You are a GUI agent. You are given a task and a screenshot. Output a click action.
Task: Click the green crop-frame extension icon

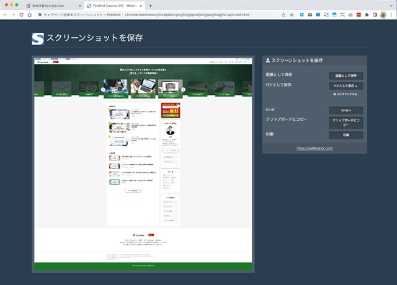(342, 15)
